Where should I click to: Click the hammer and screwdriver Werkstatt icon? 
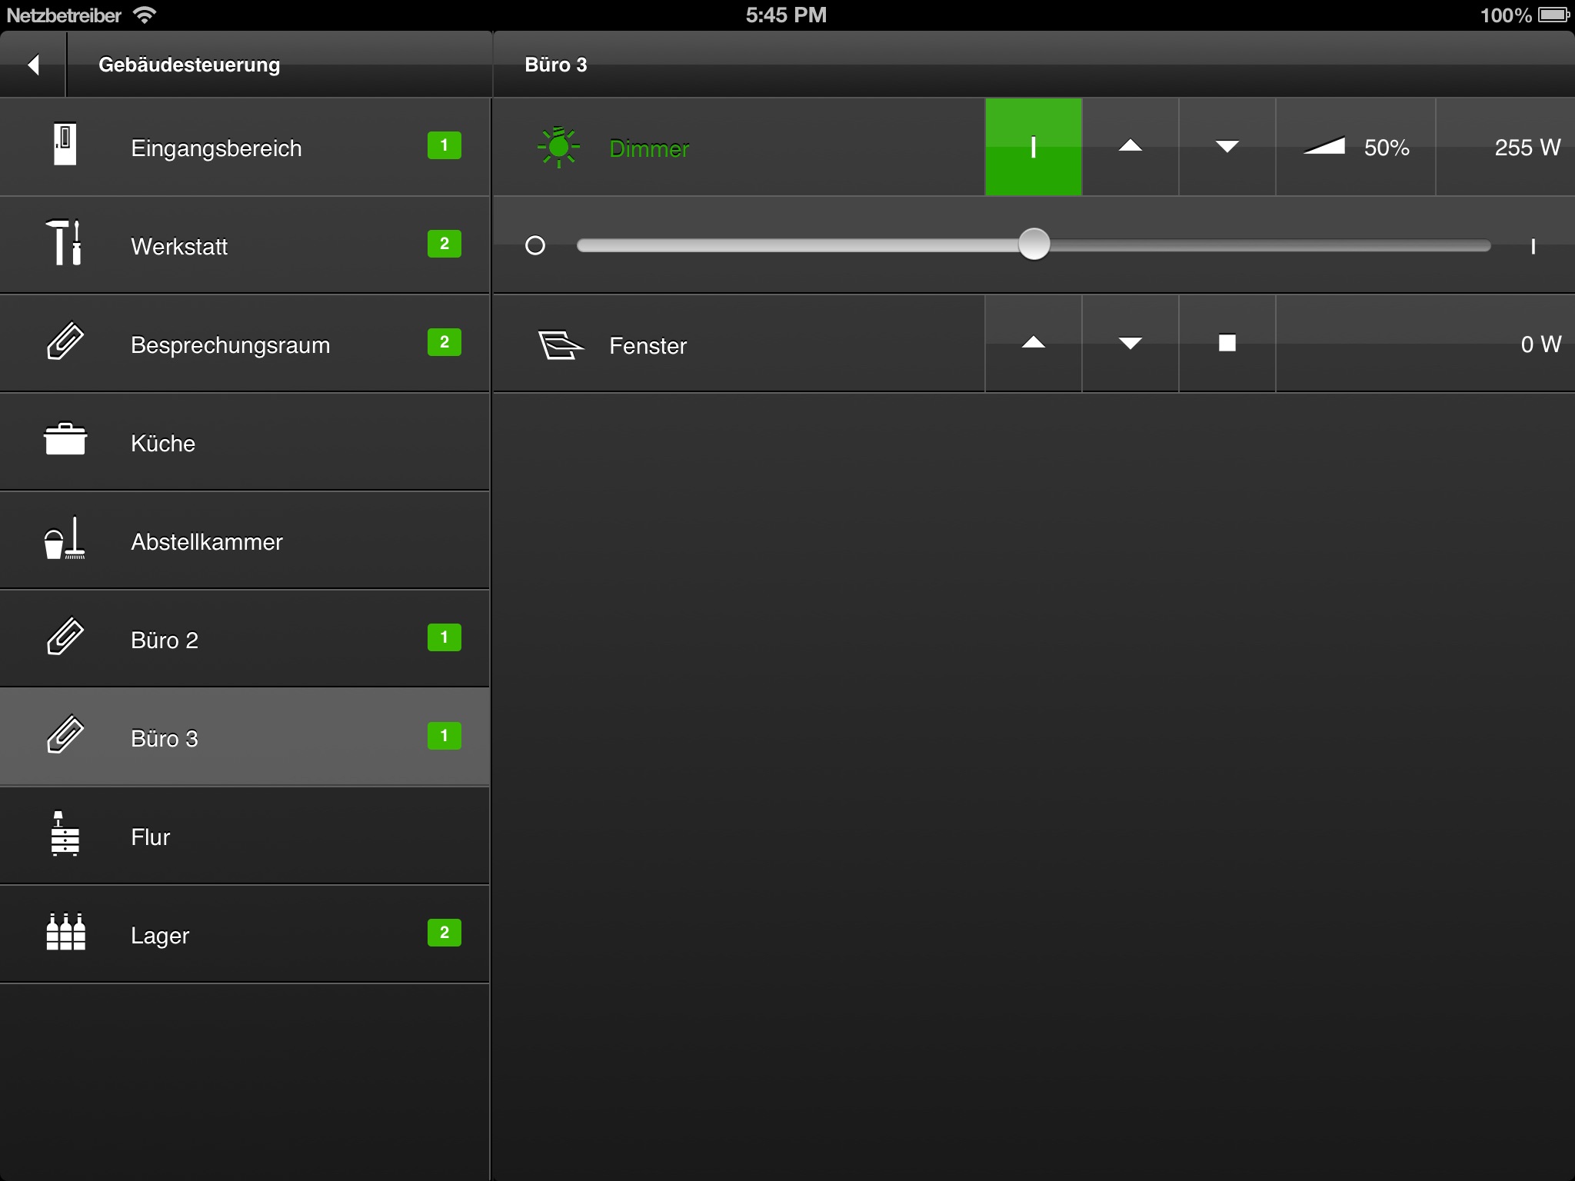pyautogui.click(x=64, y=243)
